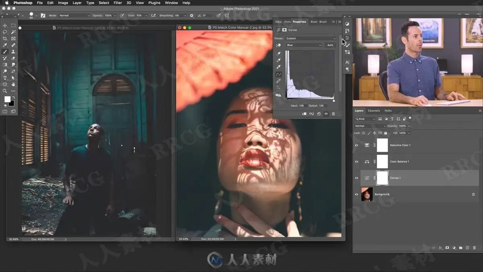The height and width of the screenshot is (272, 483).
Task: Select the white point eyedropper in Curves
Action: tap(278, 67)
